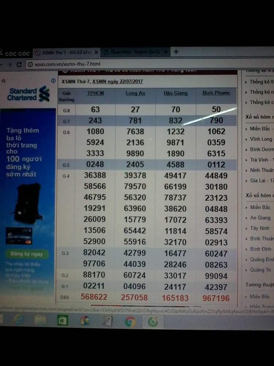Screen dimensions: 274x366
Task: Click the forward navigation arrow
Action: 9,64
